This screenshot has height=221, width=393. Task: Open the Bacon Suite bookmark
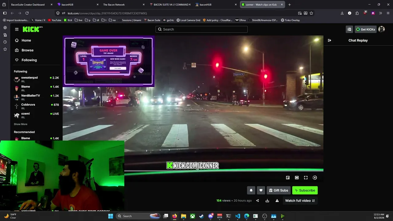[x=152, y=20]
